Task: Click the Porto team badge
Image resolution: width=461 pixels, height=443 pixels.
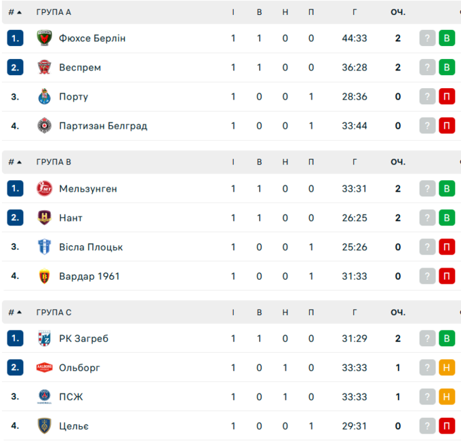Action: [44, 96]
